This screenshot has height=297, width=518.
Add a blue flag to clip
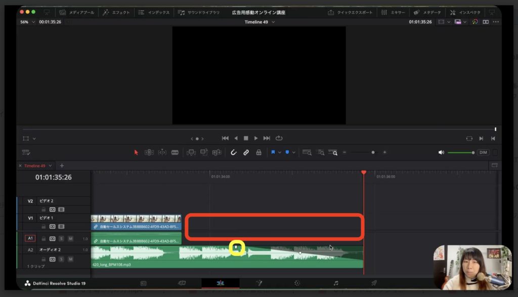273,152
